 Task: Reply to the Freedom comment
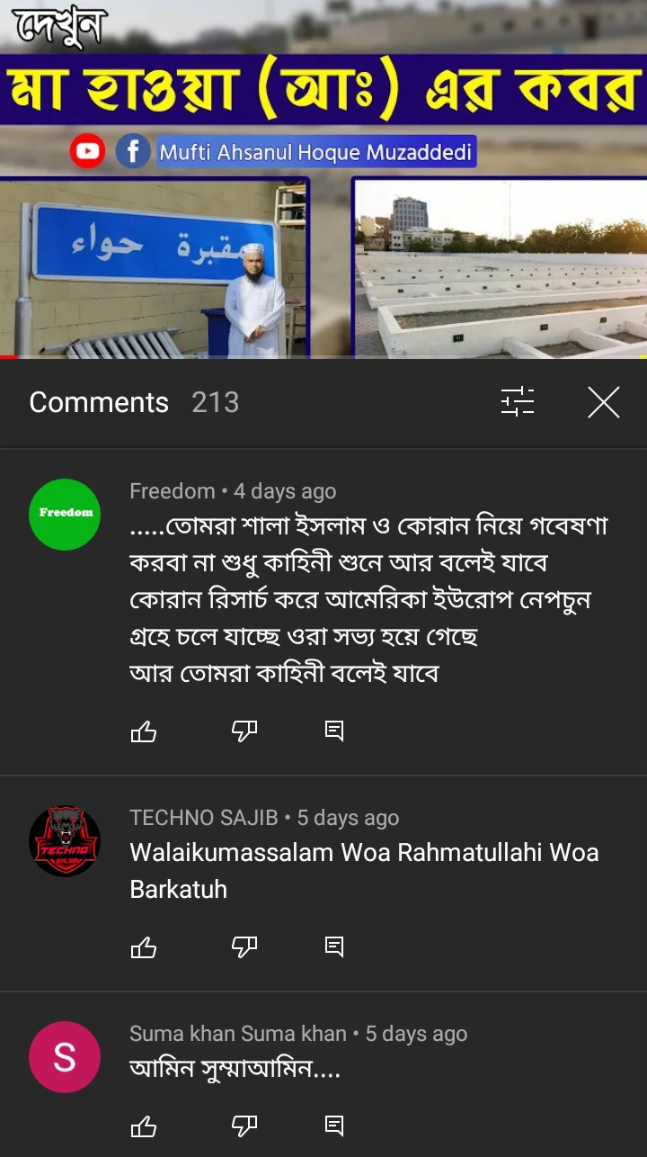(334, 731)
